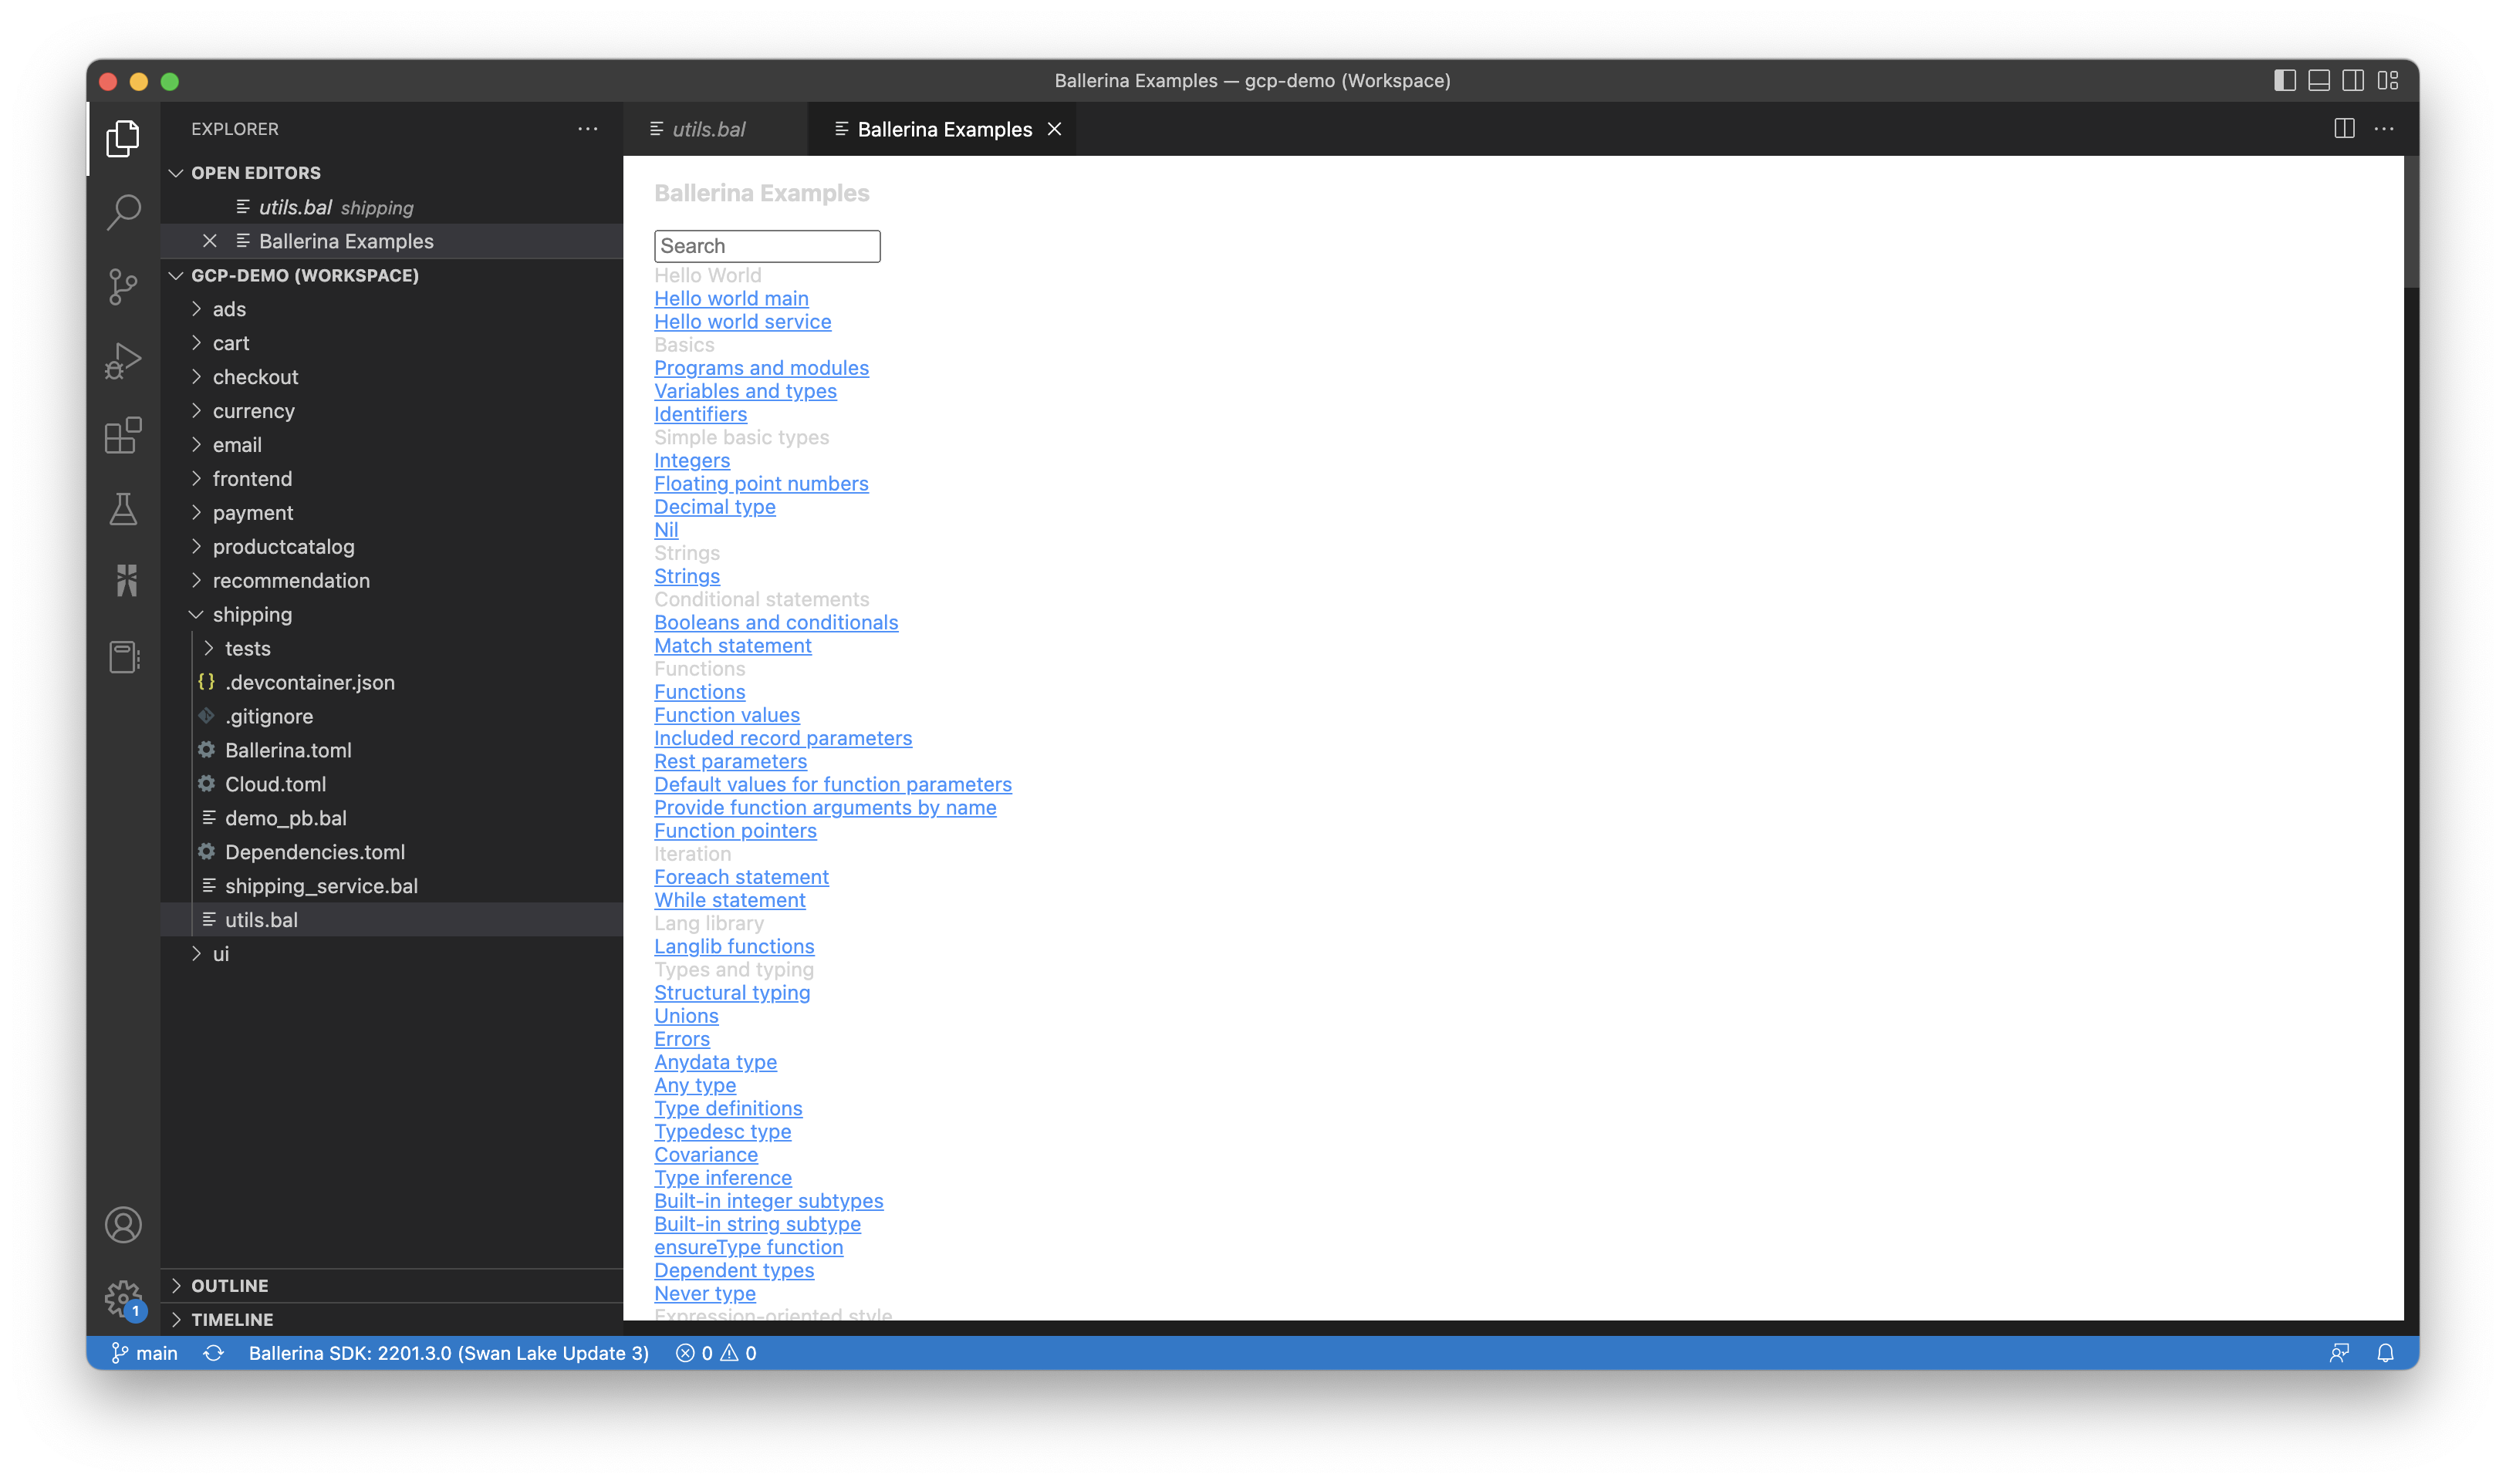The image size is (2506, 1484).
Task: Open the Search view in the activity bar
Action: point(122,212)
